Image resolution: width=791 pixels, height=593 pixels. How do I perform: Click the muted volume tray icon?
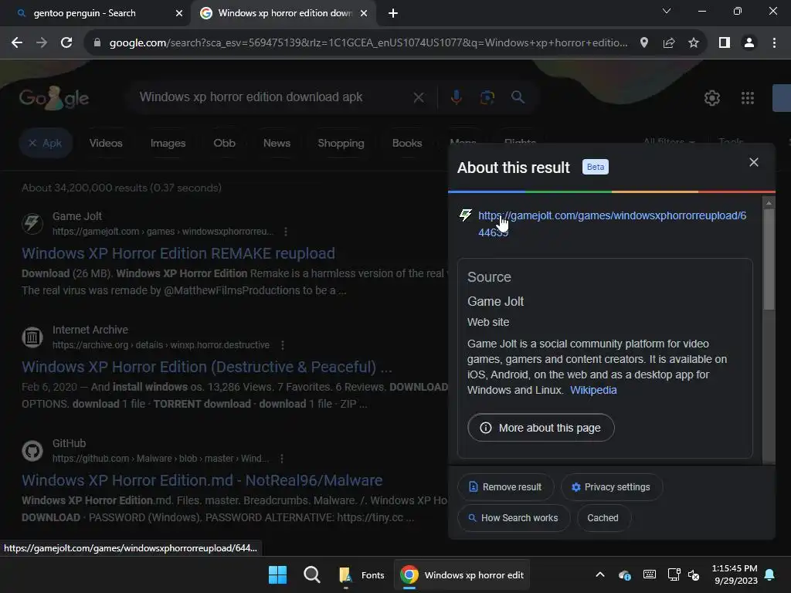coord(694,574)
